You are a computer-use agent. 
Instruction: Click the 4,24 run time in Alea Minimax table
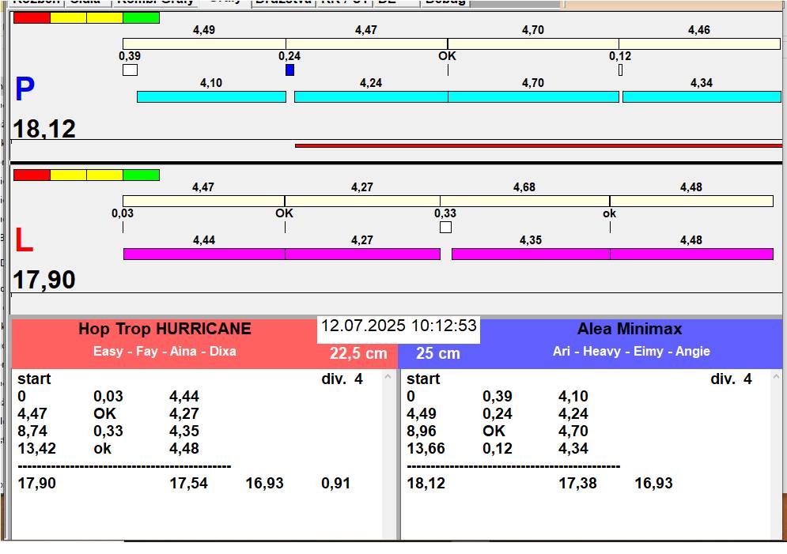pos(573,413)
